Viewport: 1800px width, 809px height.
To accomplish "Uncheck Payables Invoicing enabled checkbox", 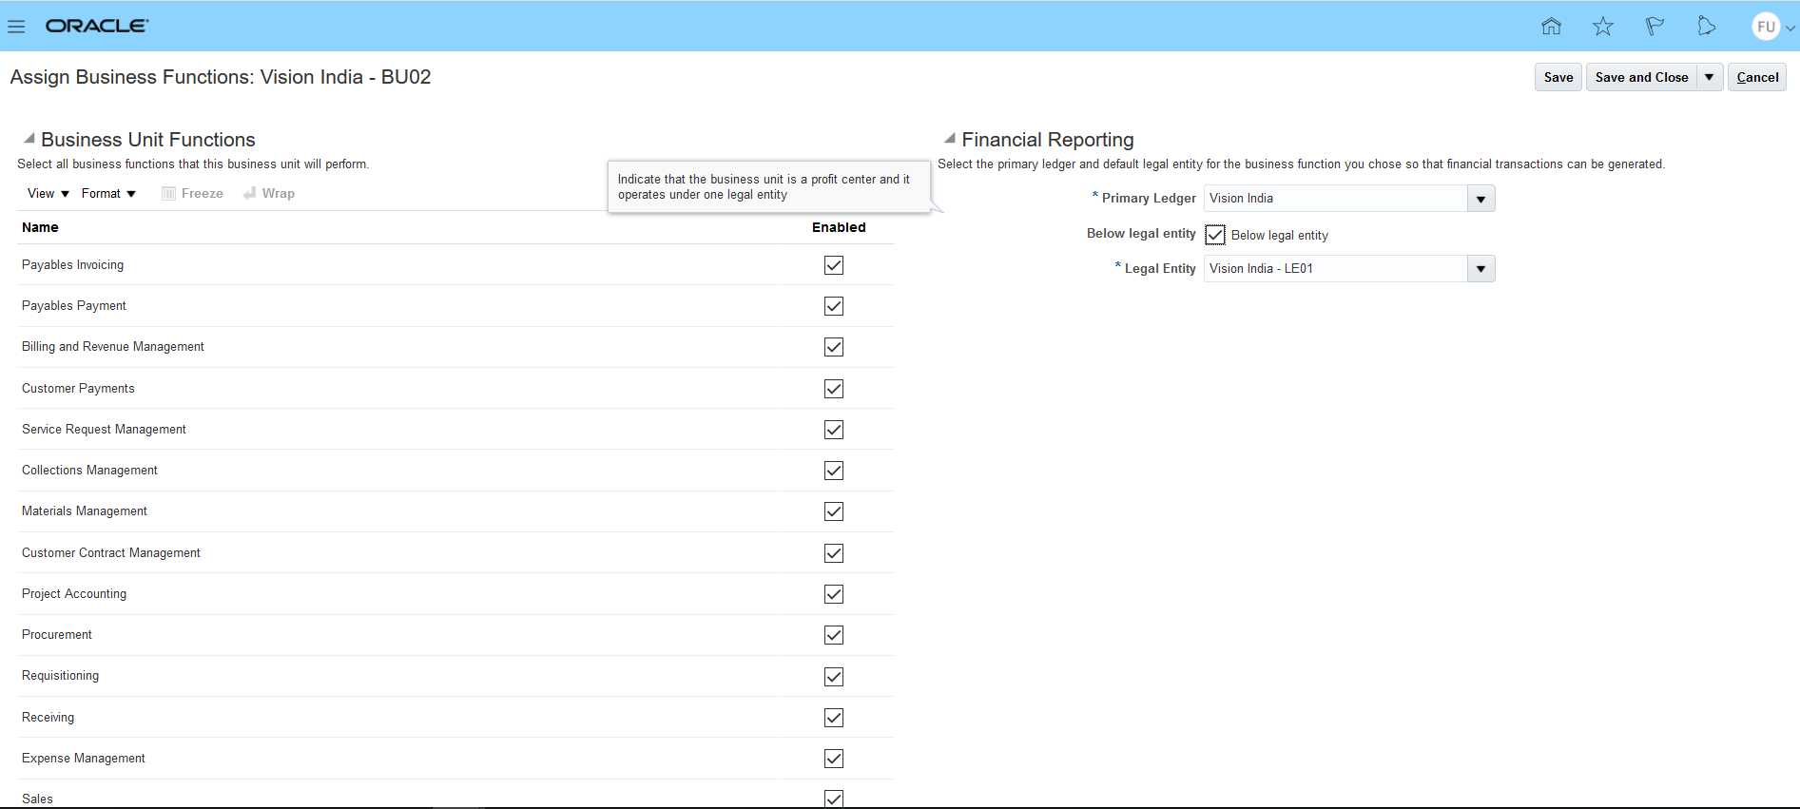I will coord(834,265).
